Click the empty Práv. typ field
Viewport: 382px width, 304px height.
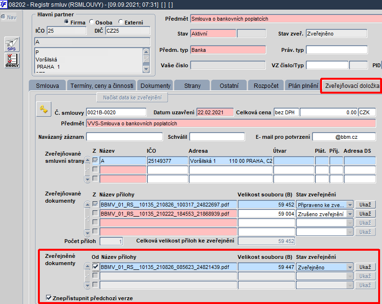[x=337, y=50]
